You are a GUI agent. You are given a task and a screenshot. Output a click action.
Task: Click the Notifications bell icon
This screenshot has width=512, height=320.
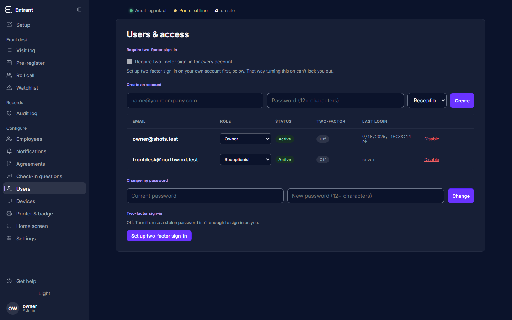9,151
